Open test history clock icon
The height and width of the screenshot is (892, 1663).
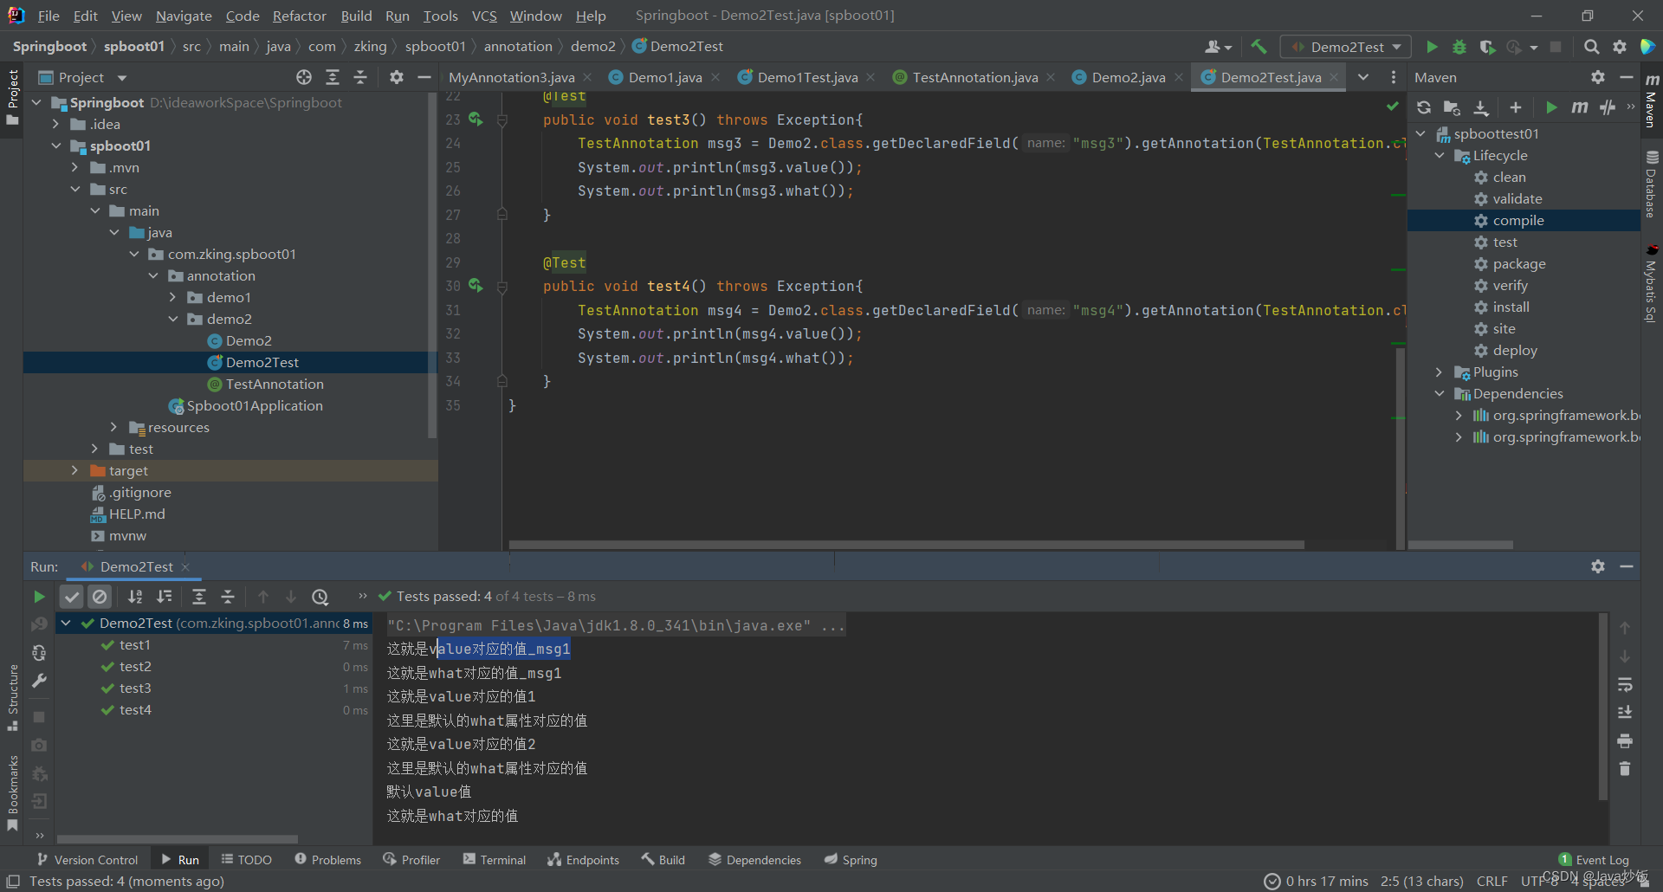pos(320,597)
